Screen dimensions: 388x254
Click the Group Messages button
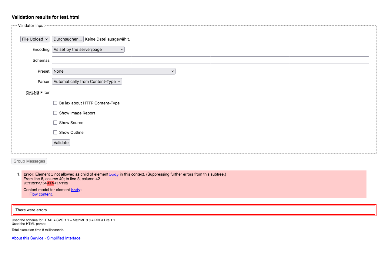tap(29, 161)
